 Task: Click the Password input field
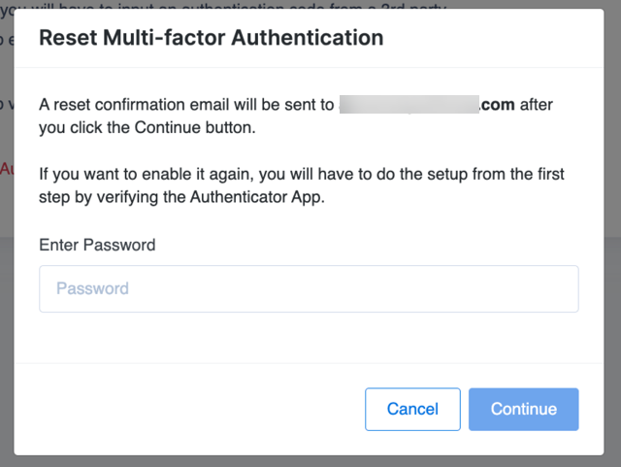[309, 288]
